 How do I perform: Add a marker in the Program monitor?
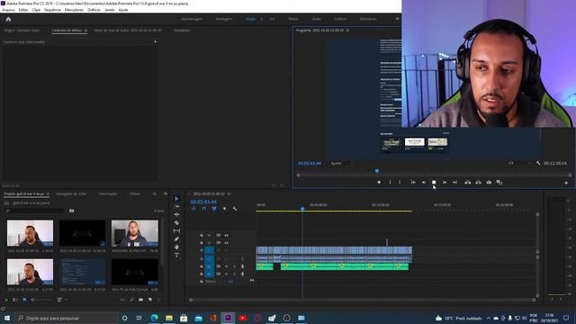coord(379,182)
